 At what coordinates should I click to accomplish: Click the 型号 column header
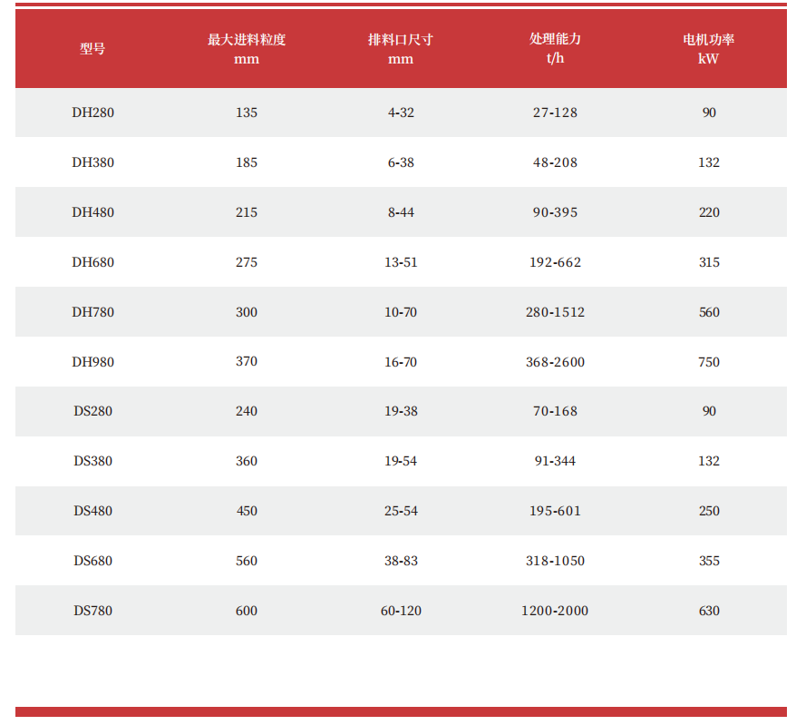click(x=92, y=49)
